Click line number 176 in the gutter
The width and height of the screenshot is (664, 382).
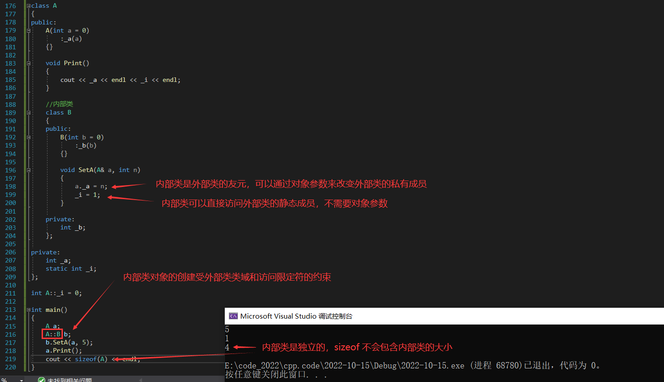(x=10, y=6)
